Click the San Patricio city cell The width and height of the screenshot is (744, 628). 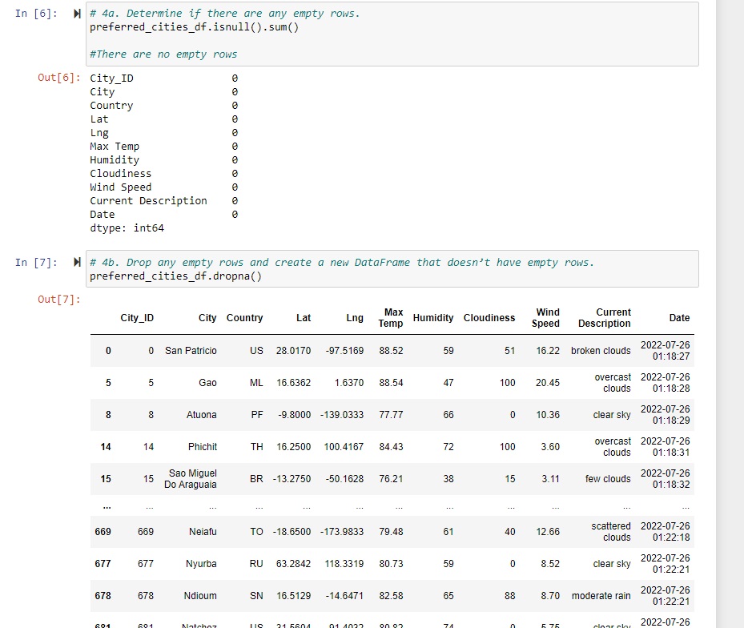pos(191,351)
